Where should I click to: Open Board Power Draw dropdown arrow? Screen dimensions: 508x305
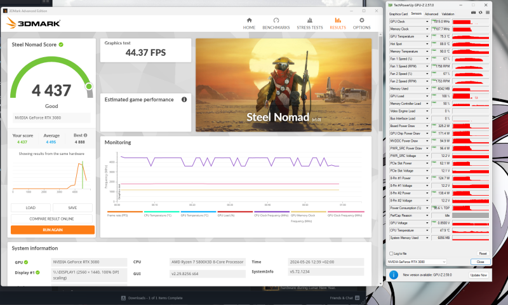click(x=427, y=126)
